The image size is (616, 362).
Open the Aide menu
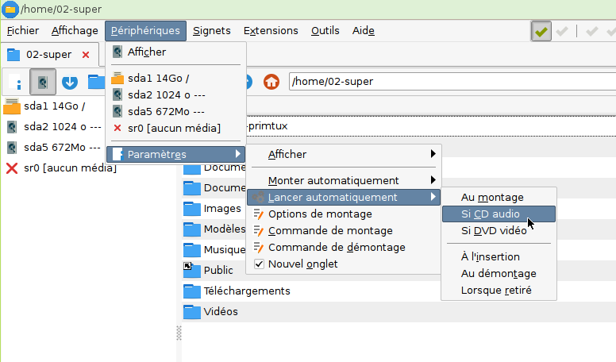364,31
